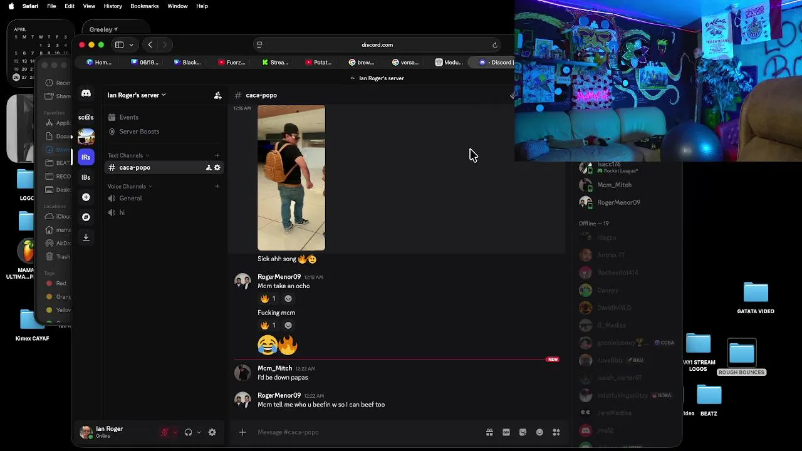Open Ian Roger user panel avatar
This screenshot has width=802, height=451.
click(x=86, y=432)
